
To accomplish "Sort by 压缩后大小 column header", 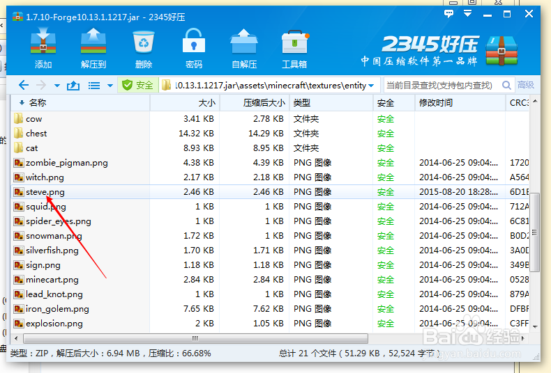I will (255, 103).
